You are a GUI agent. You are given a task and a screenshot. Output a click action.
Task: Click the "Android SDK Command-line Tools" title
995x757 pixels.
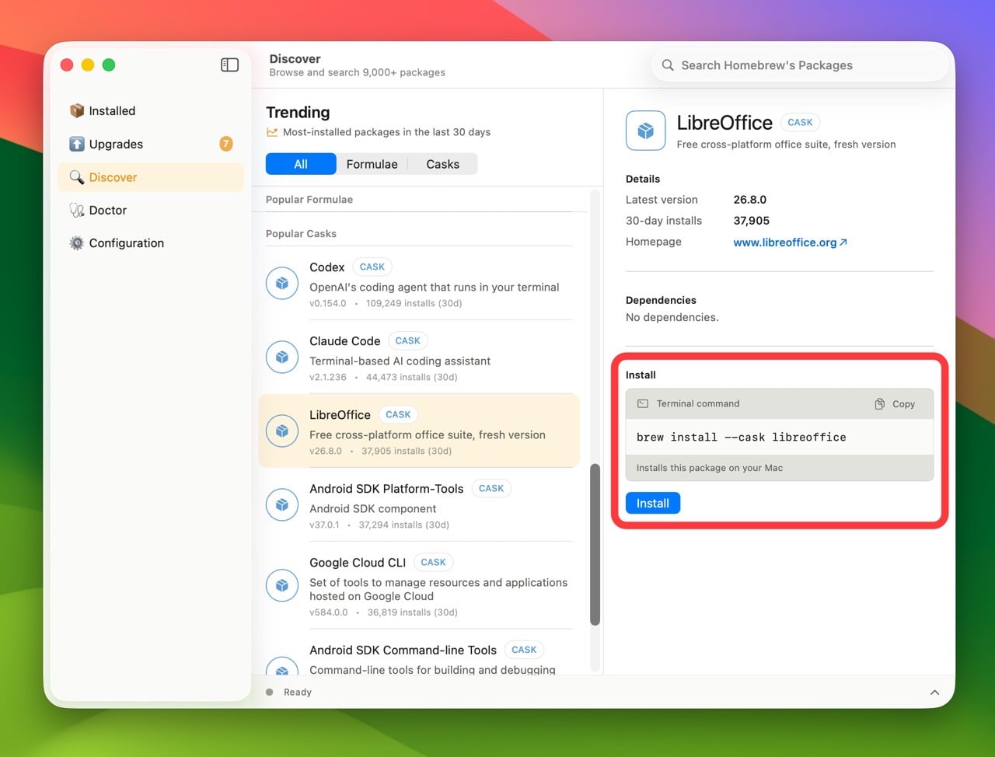pos(403,650)
